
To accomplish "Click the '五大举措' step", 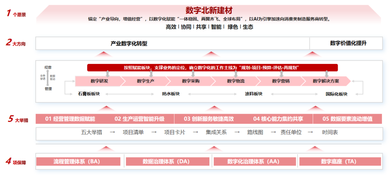I will pos(91,132).
